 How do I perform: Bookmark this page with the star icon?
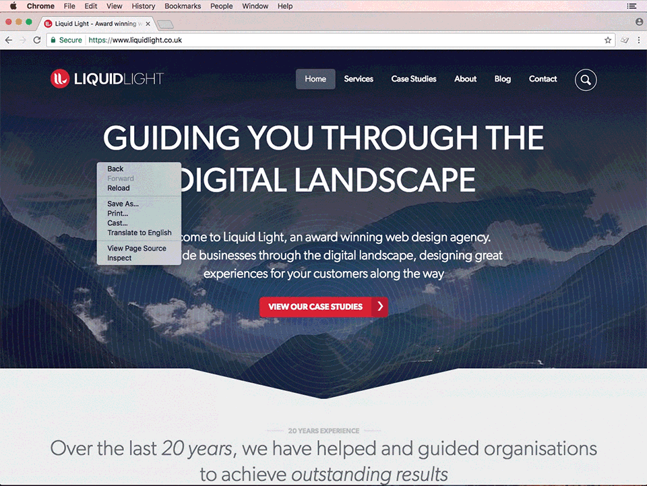(608, 40)
